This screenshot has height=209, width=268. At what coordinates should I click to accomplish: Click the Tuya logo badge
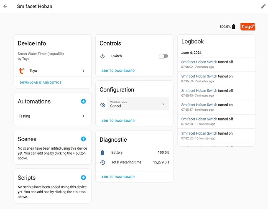click(x=248, y=26)
